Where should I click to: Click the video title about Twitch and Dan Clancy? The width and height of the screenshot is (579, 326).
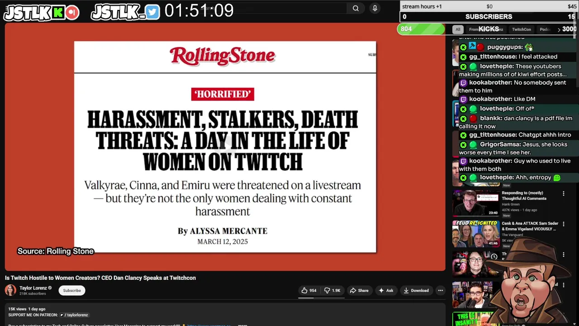pos(100,278)
